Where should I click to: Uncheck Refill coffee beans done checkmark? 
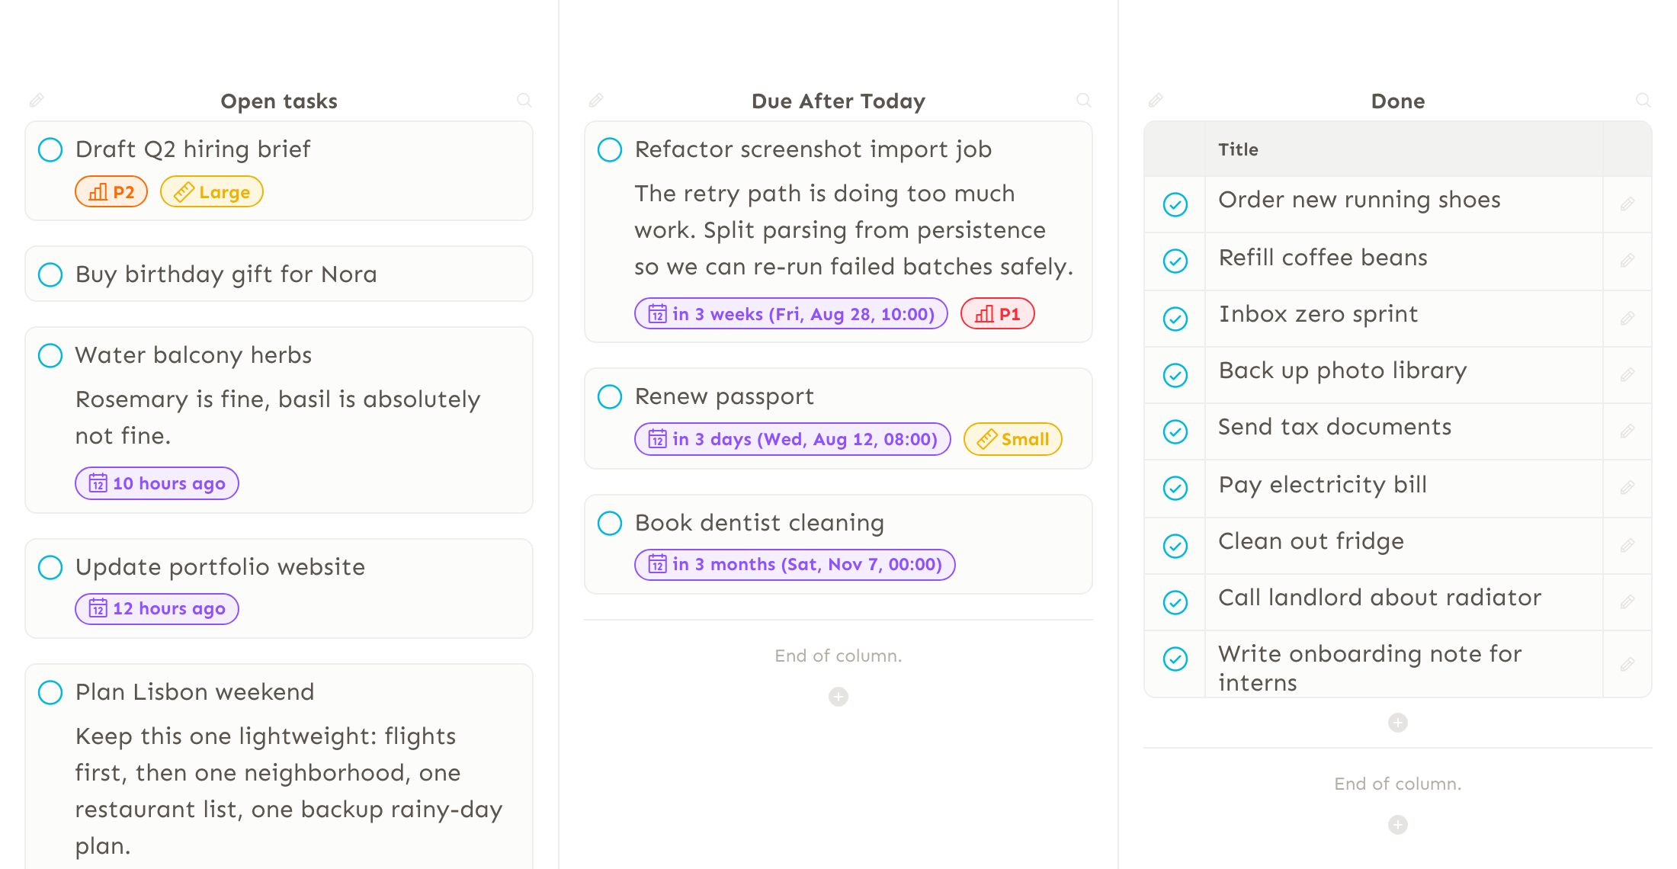(1175, 261)
